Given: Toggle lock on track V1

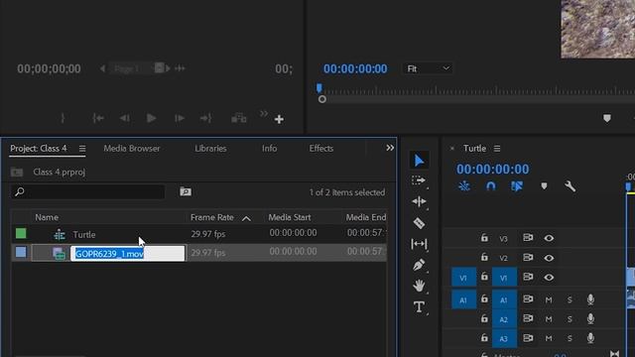Looking at the screenshot, I should coord(484,277).
